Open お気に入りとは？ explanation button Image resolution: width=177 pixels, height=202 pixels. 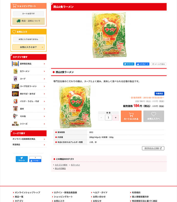coord(28,47)
